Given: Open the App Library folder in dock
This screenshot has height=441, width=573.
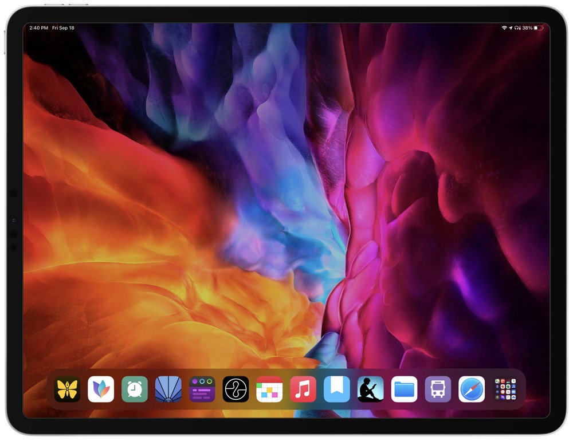Looking at the screenshot, I should pyautogui.click(x=505, y=389).
